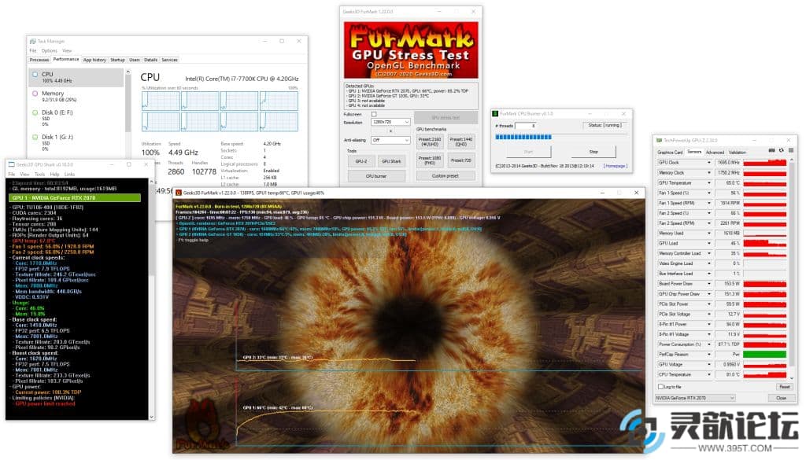Select the CPU entry in Task Manager sidebar
This screenshot has height=460, width=806.
(76, 78)
